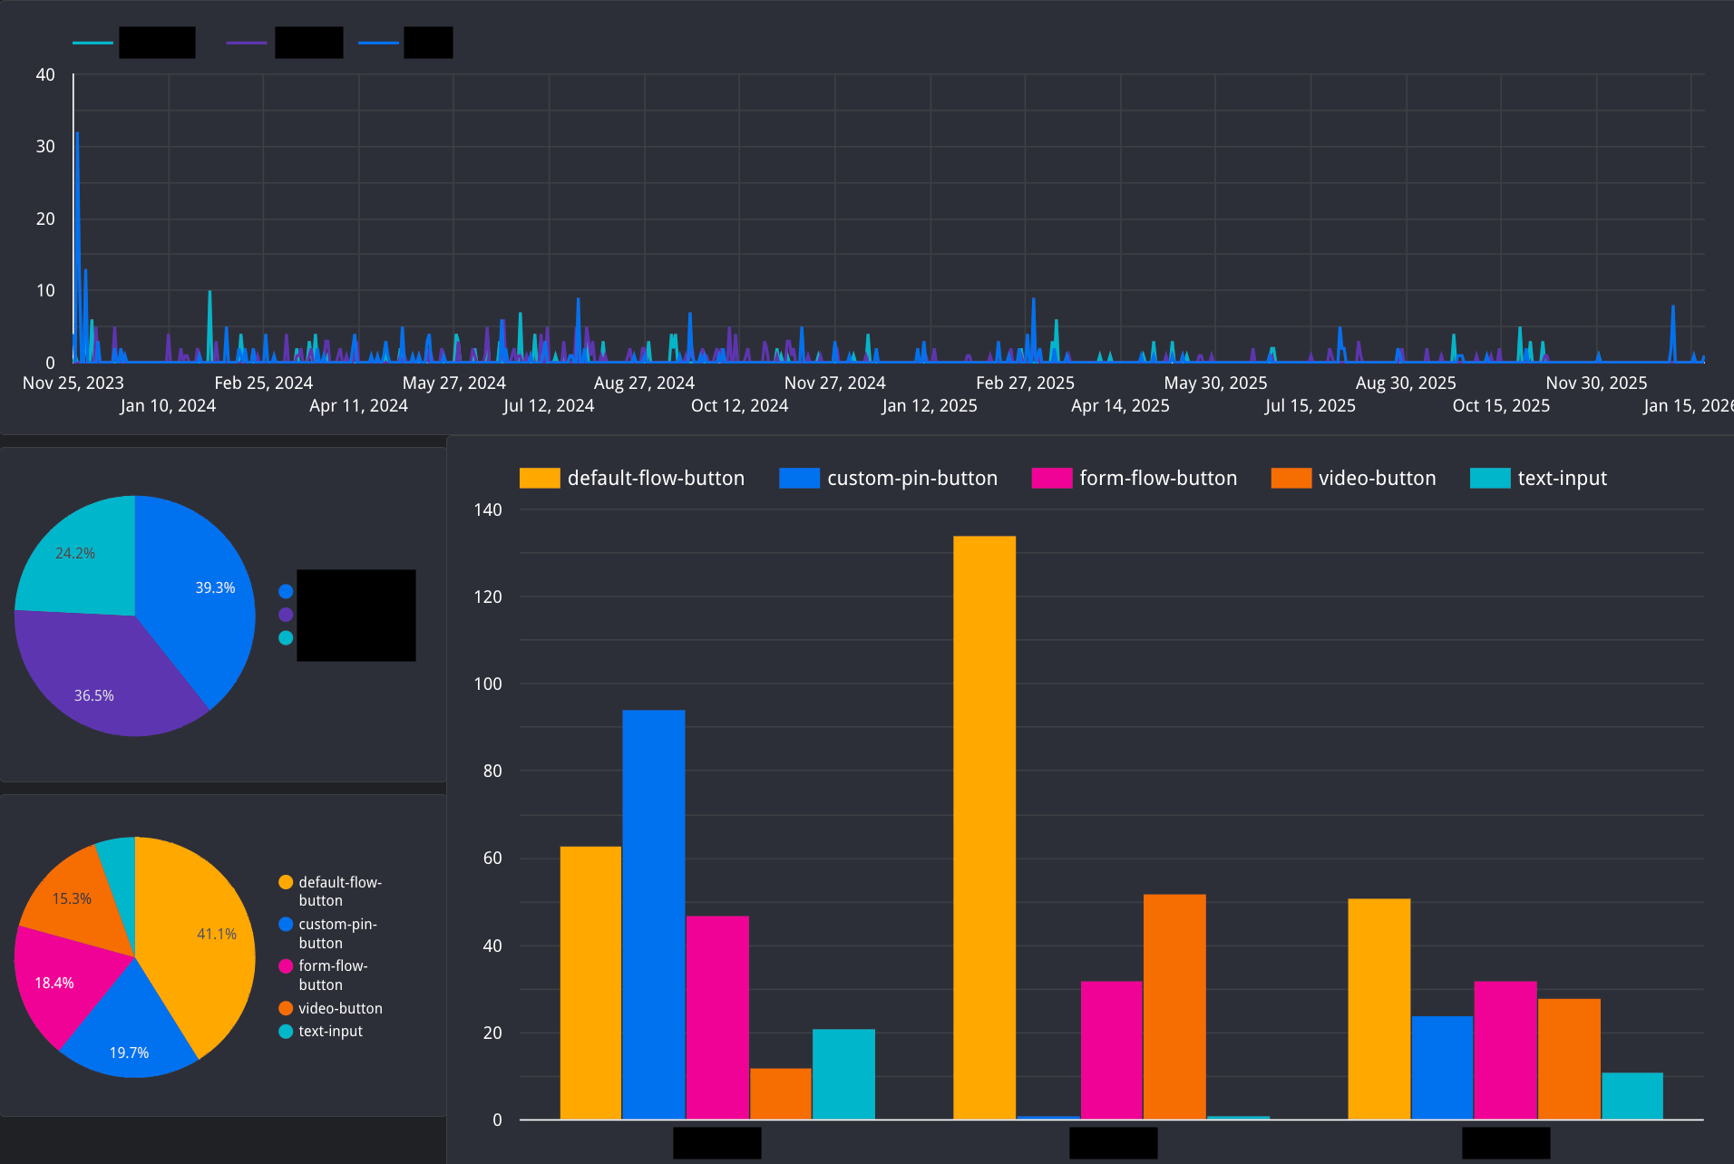This screenshot has width=1734, height=1164.
Task: Click default-flow-button in the lower pie legend
Action: click(331, 891)
